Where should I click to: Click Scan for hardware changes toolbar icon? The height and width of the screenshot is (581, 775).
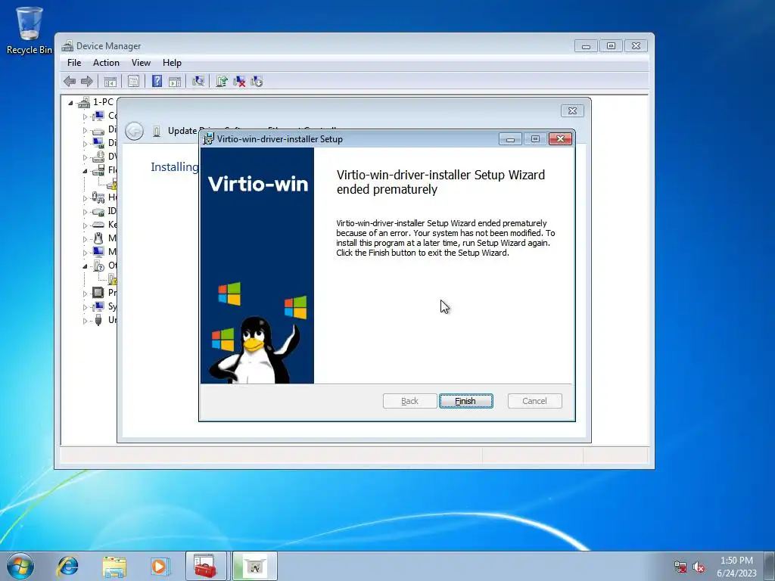(x=198, y=81)
